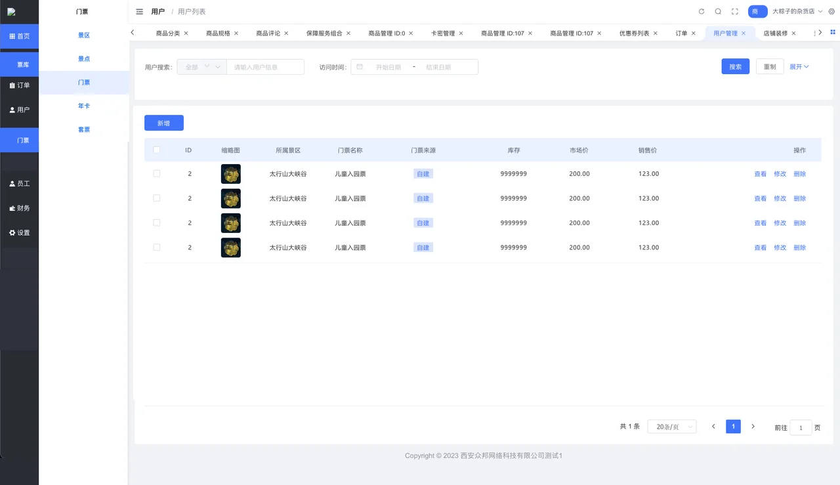The height and width of the screenshot is (485, 840).
Task: Check the last row's checkbox
Action: tap(156, 247)
